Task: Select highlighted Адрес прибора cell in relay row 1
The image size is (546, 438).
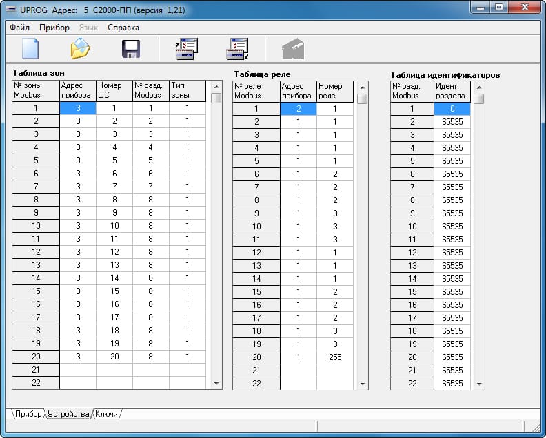Action: click(x=299, y=109)
